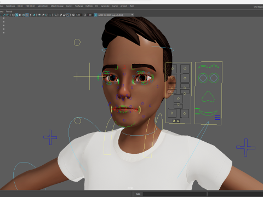Select the right eye circle control on face panel
The height and width of the screenshot is (197, 263).
coord(214,78)
